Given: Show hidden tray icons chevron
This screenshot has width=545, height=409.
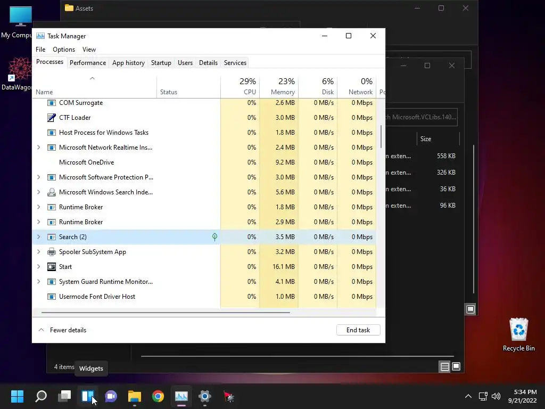Looking at the screenshot, I should click(468, 396).
